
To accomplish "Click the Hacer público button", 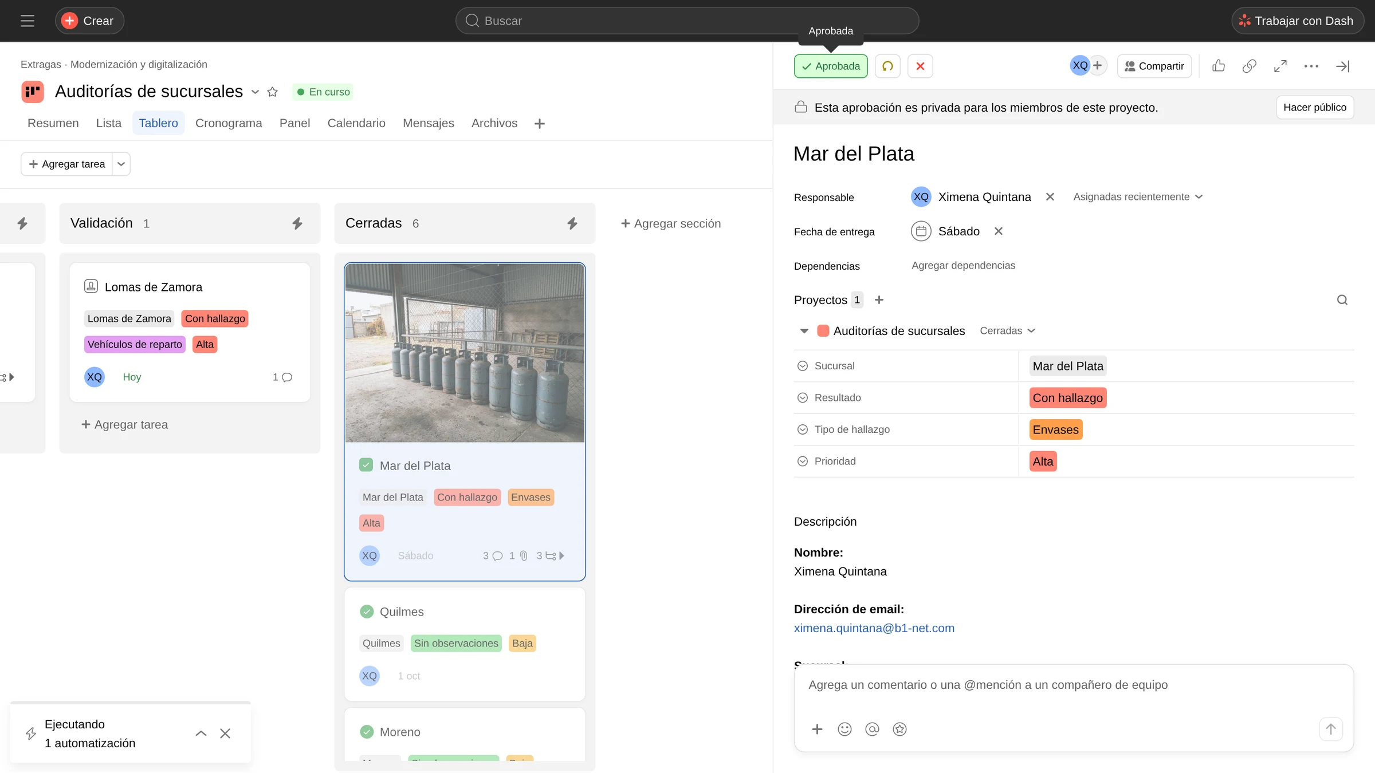I will click(1315, 108).
